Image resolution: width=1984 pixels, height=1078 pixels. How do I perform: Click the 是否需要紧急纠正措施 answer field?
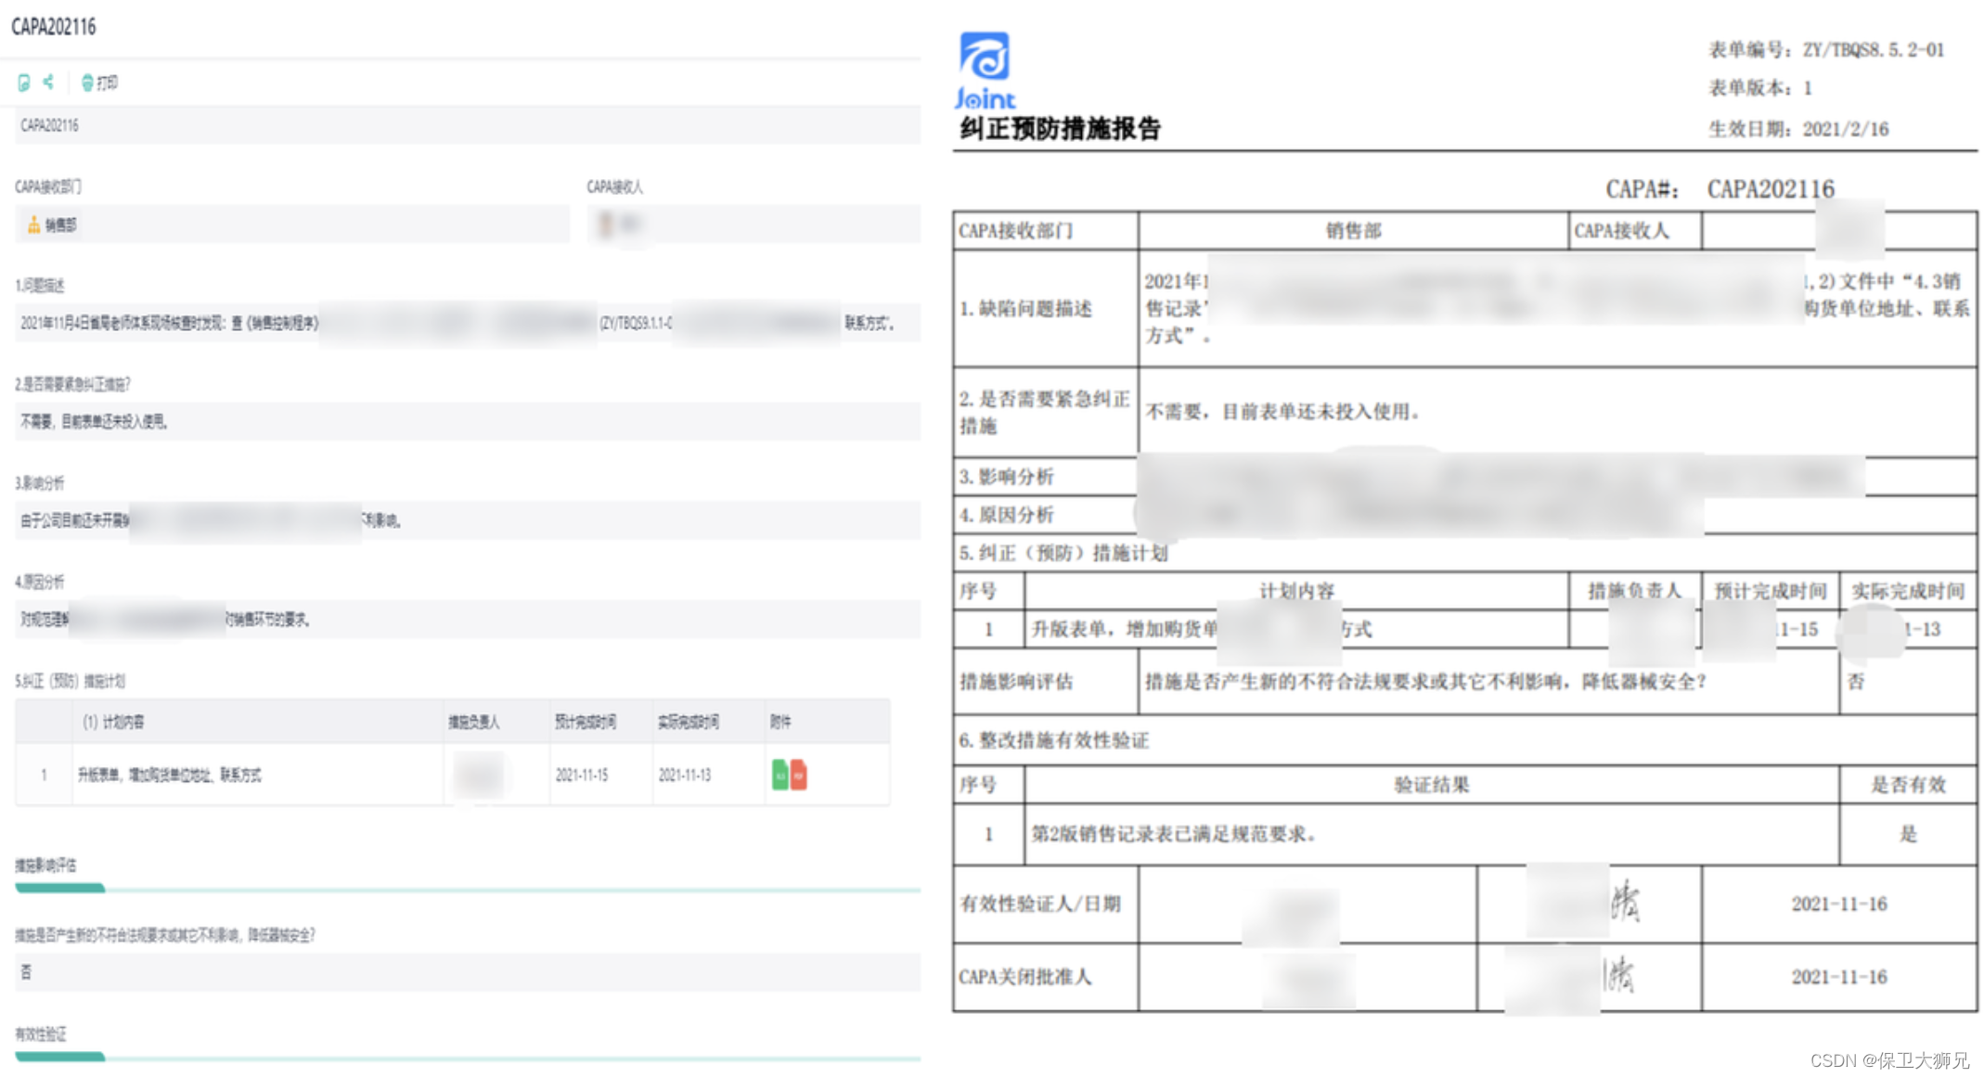[464, 421]
